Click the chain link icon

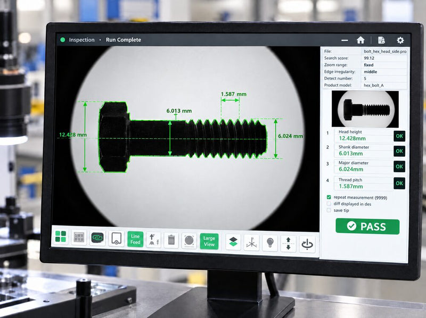point(97,238)
